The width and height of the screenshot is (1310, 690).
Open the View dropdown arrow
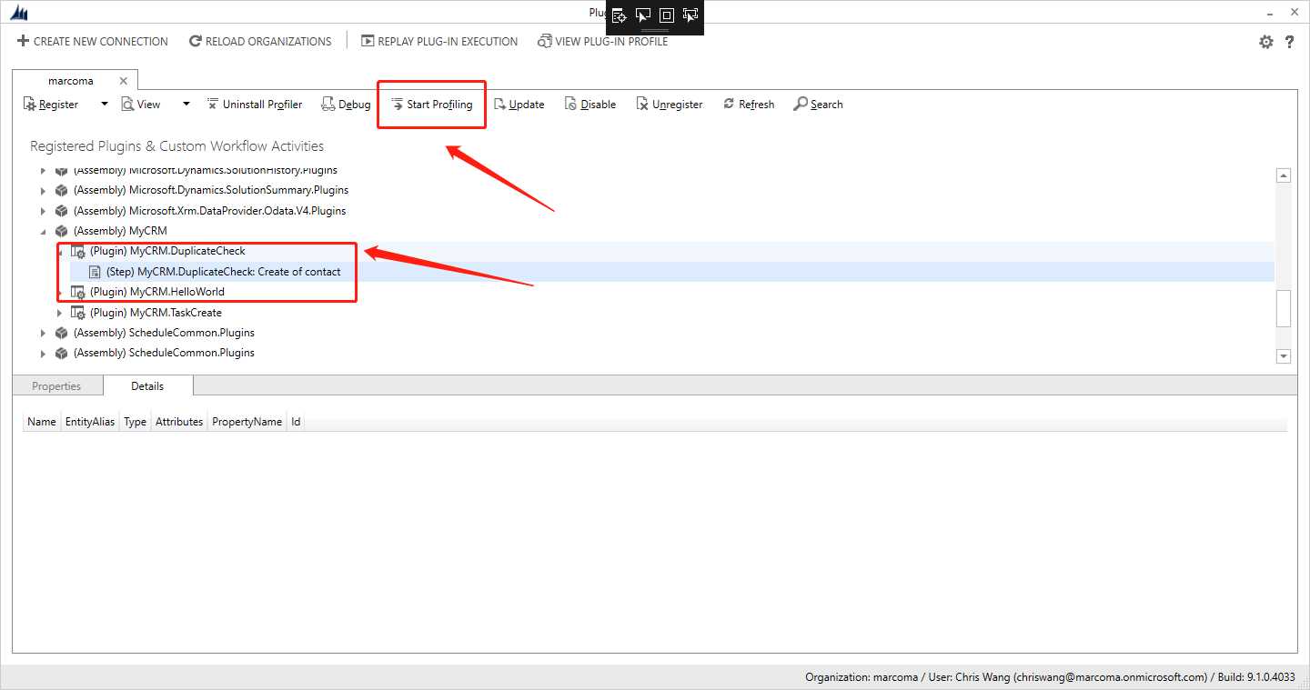pyautogui.click(x=186, y=104)
